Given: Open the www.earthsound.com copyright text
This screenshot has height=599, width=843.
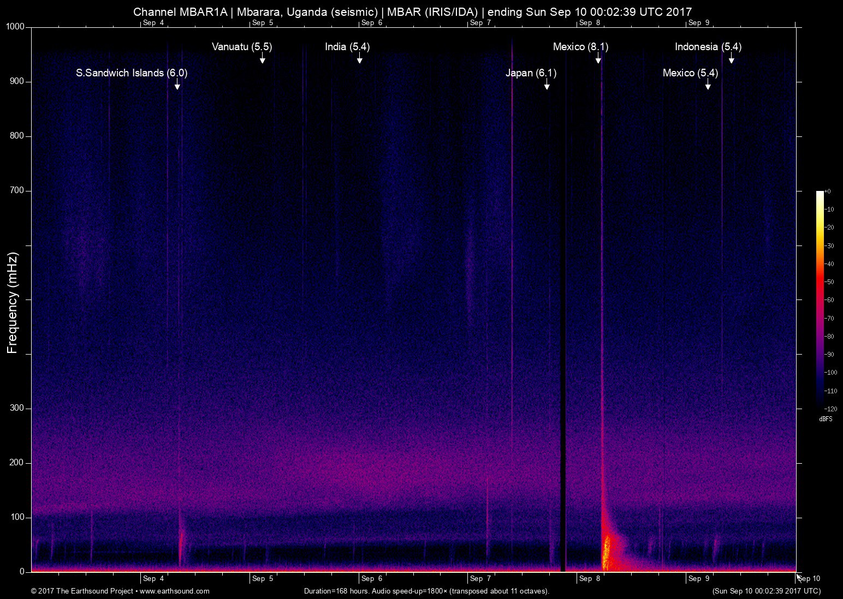Looking at the screenshot, I should (120, 591).
